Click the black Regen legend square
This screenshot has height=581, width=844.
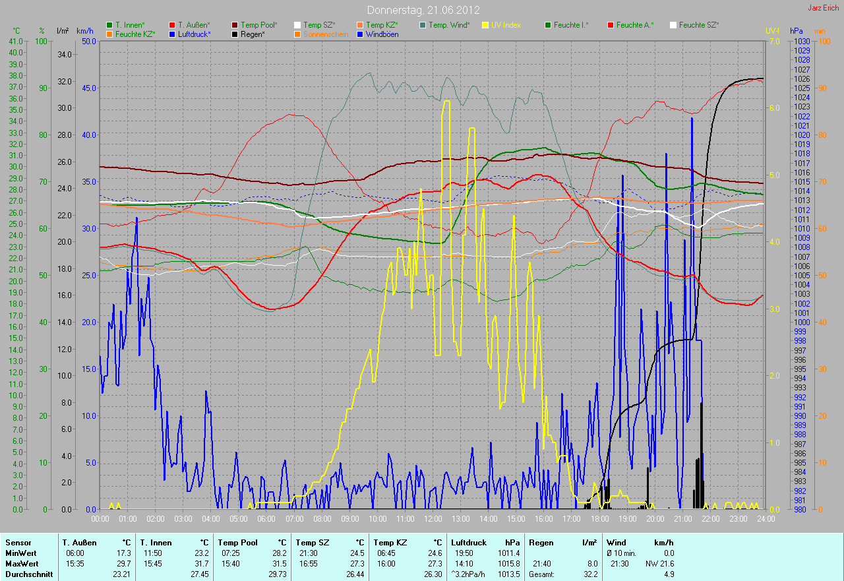click(235, 34)
